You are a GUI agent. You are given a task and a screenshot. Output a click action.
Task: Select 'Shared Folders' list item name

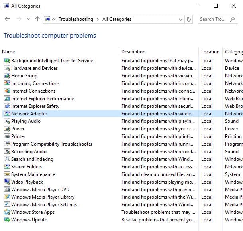point(27,167)
